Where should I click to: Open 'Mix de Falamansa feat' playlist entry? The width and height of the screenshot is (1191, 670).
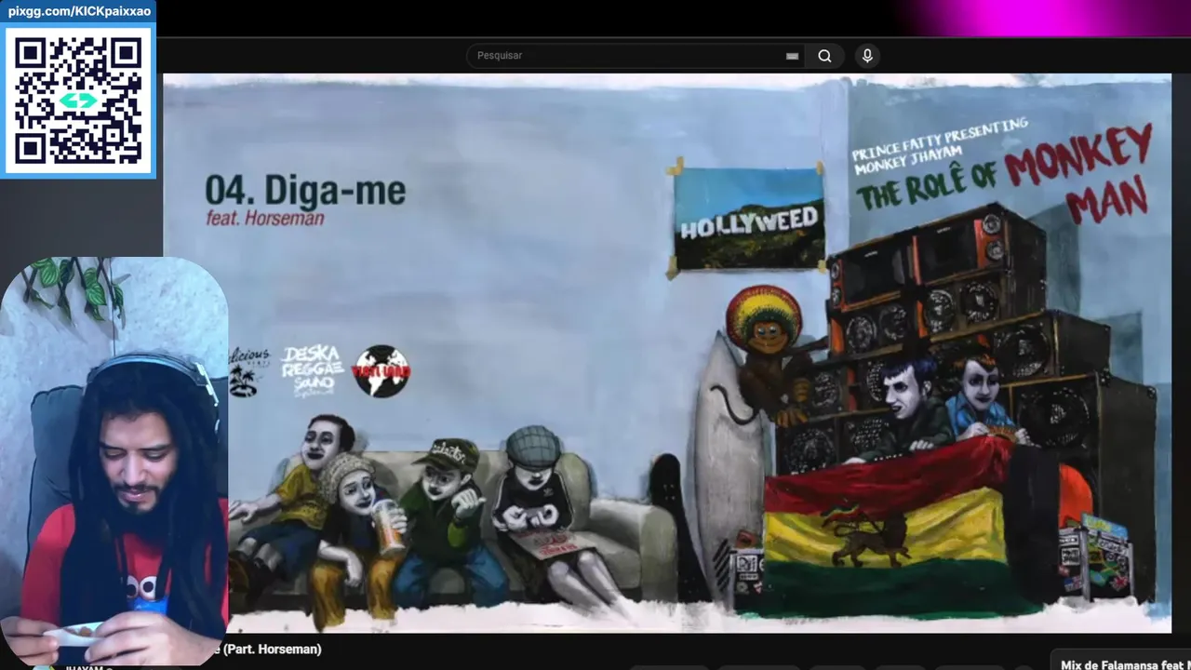pos(1126,664)
